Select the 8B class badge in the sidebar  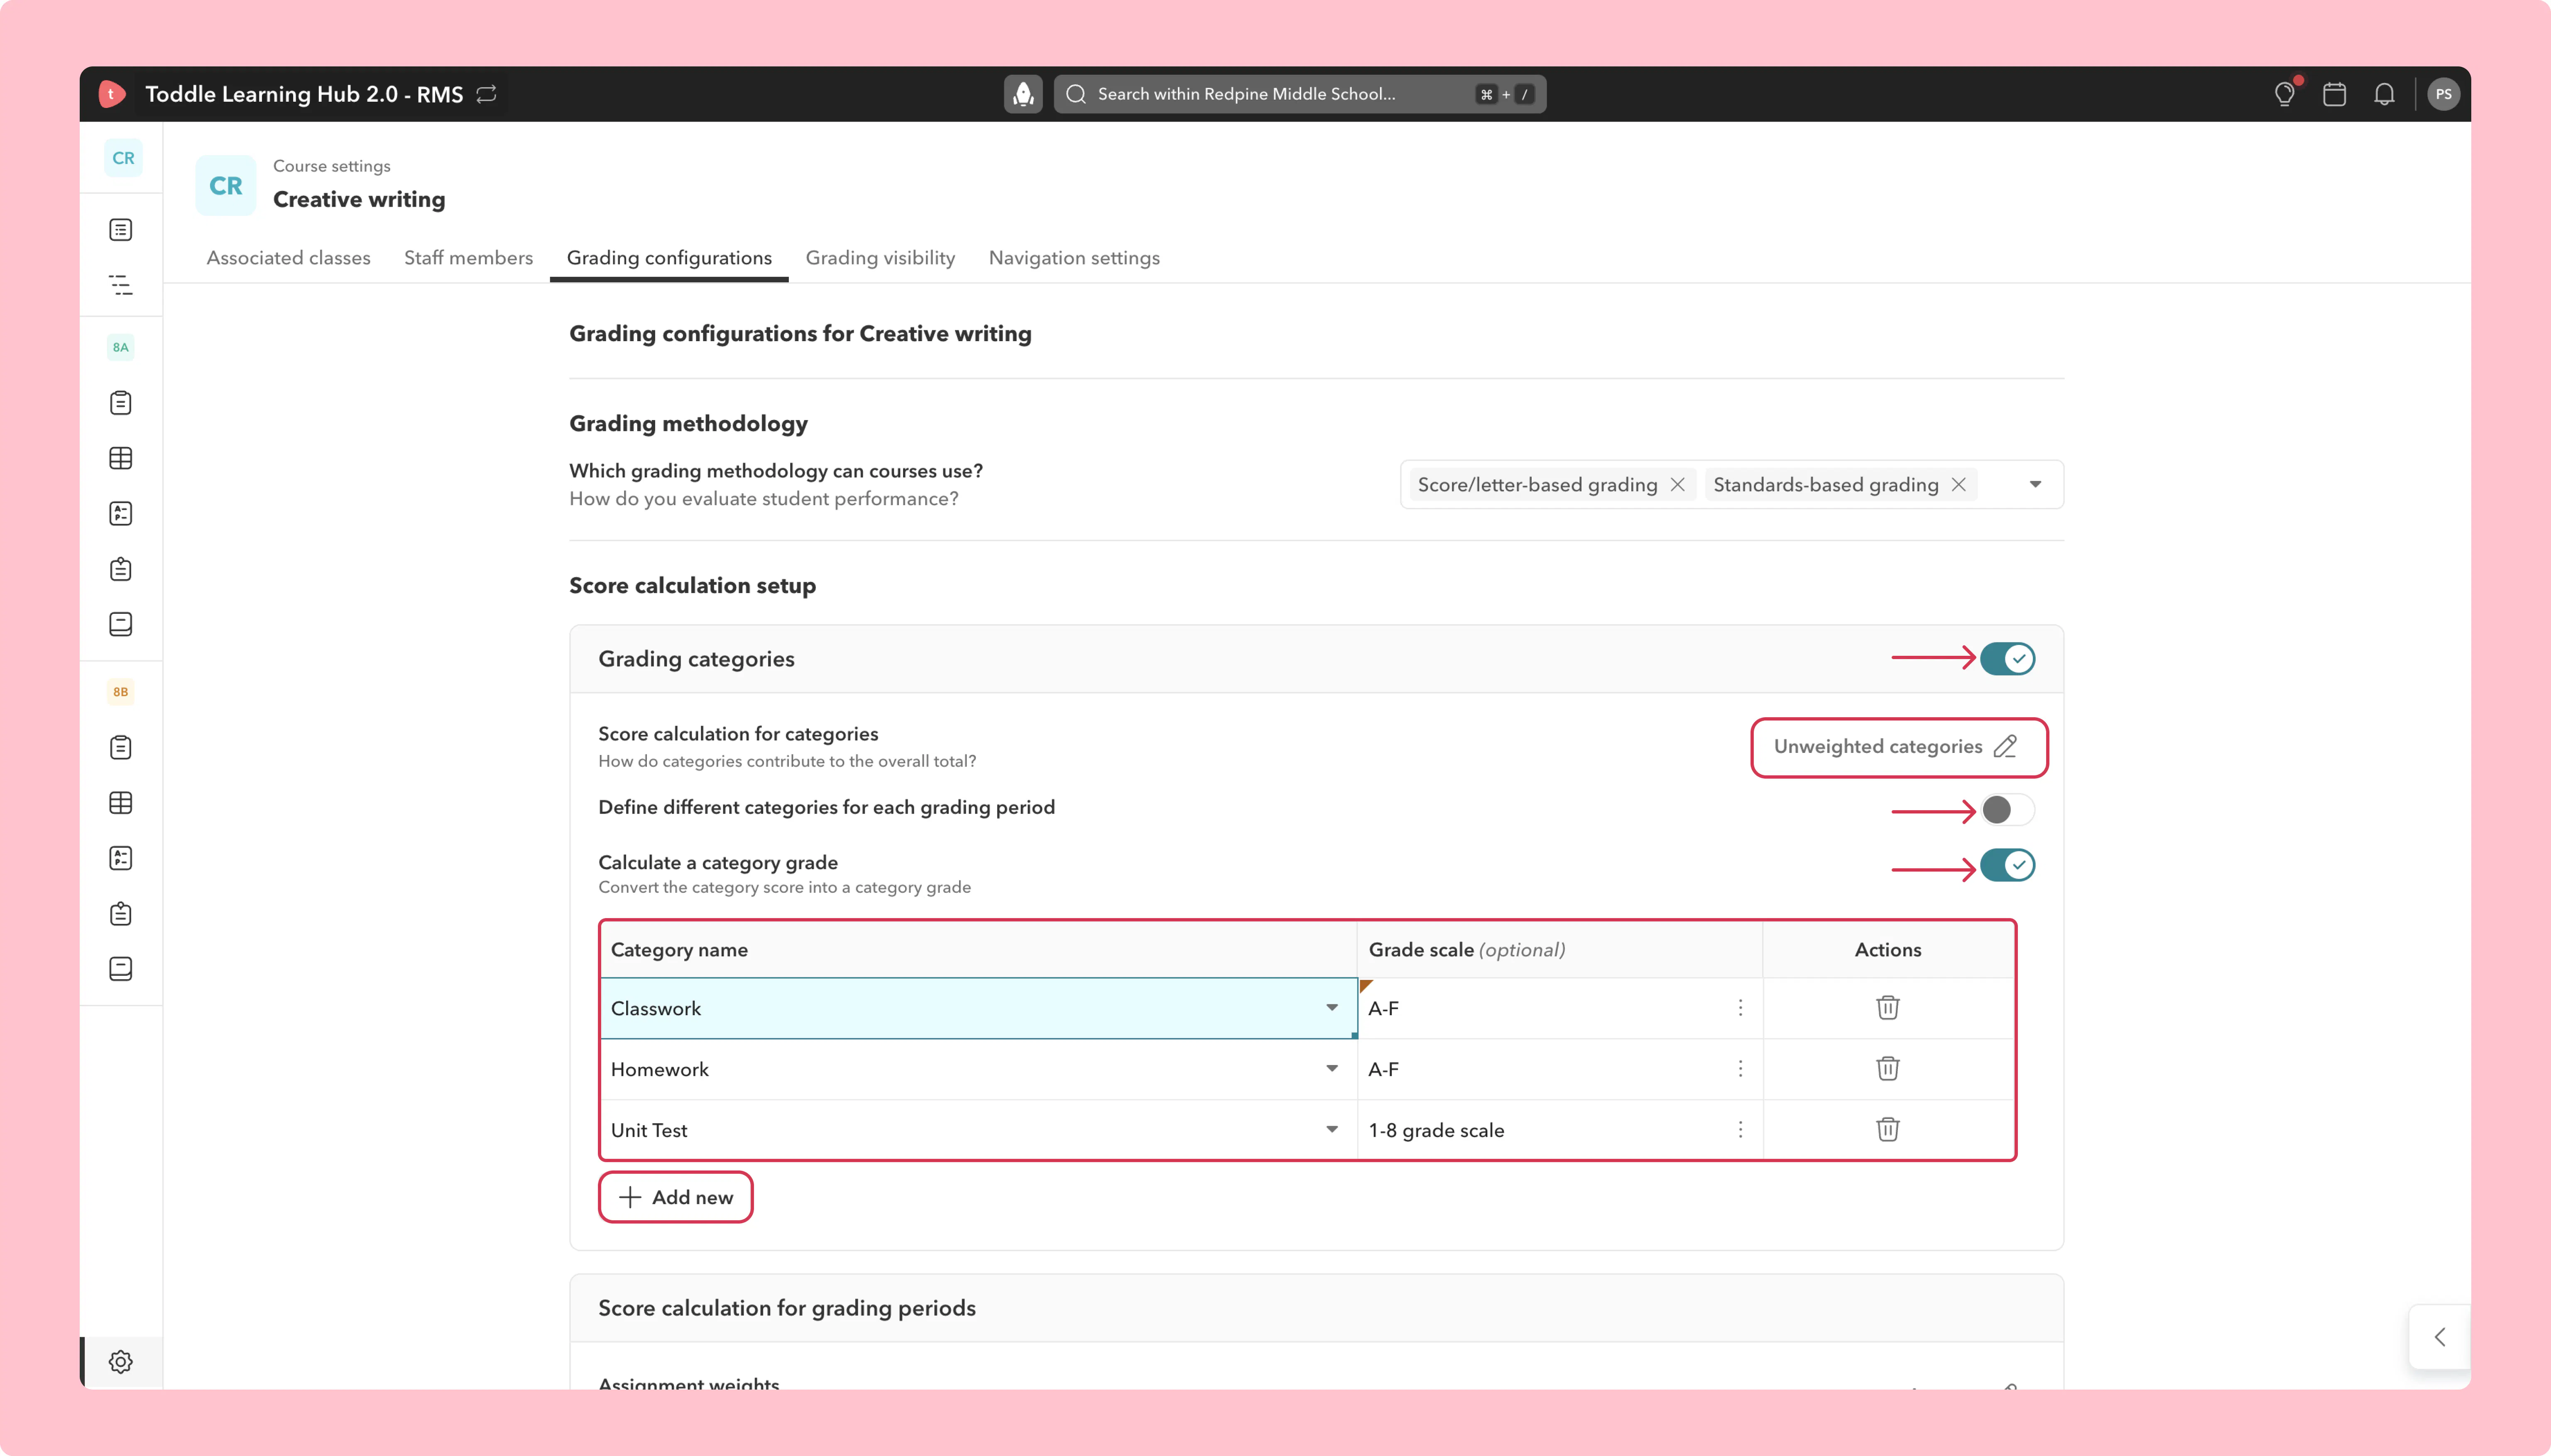(x=121, y=692)
